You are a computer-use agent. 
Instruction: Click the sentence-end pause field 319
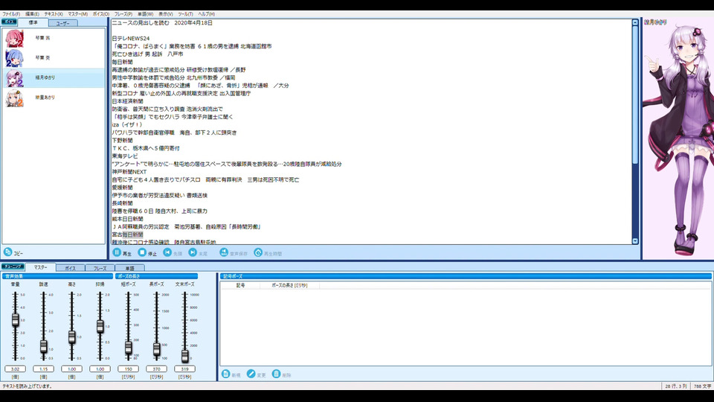185,368
